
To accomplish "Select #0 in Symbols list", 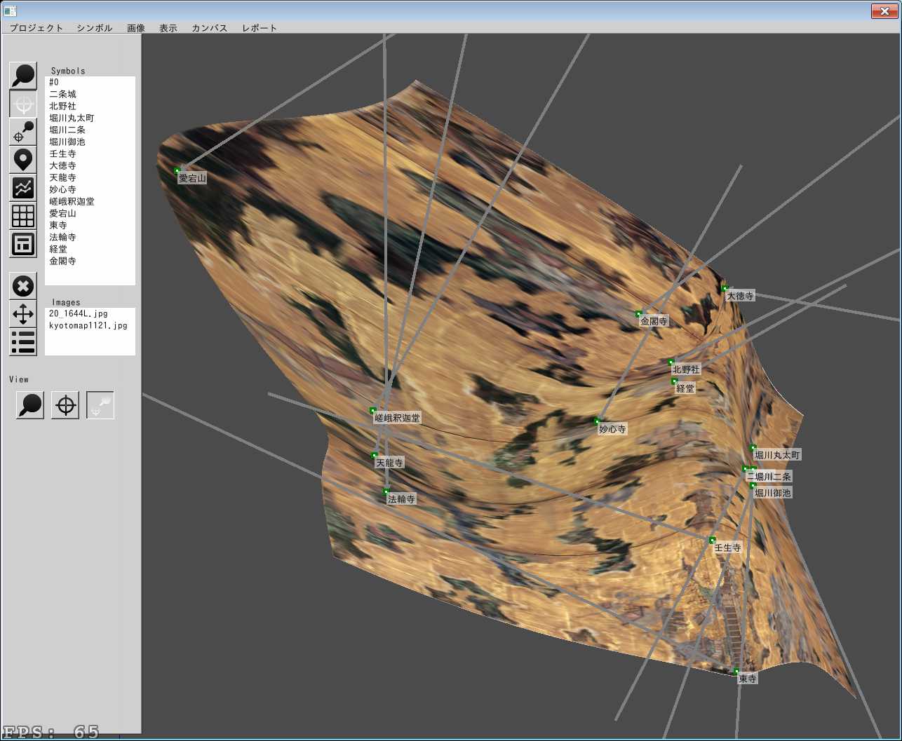I will [90, 82].
